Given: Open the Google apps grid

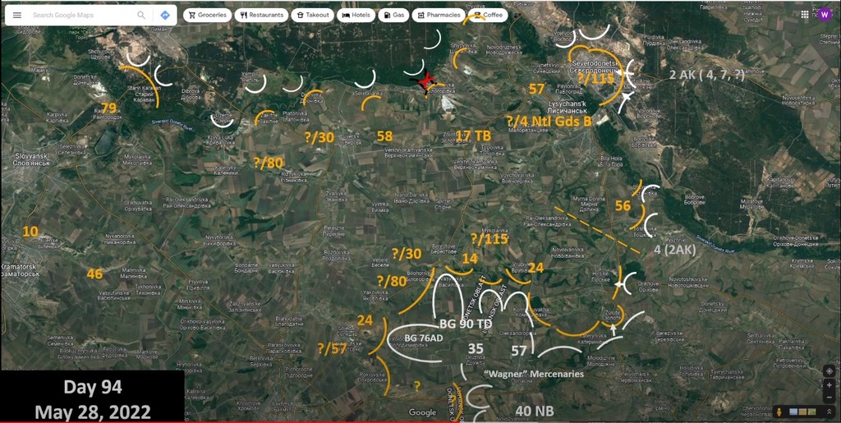Looking at the screenshot, I should point(805,15).
